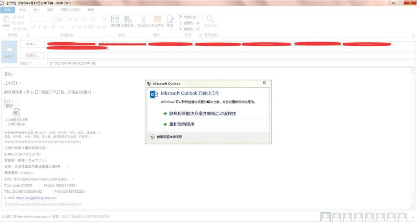Click the align left icon
Viewport: 417px width, 222px height.
coord(73,27)
